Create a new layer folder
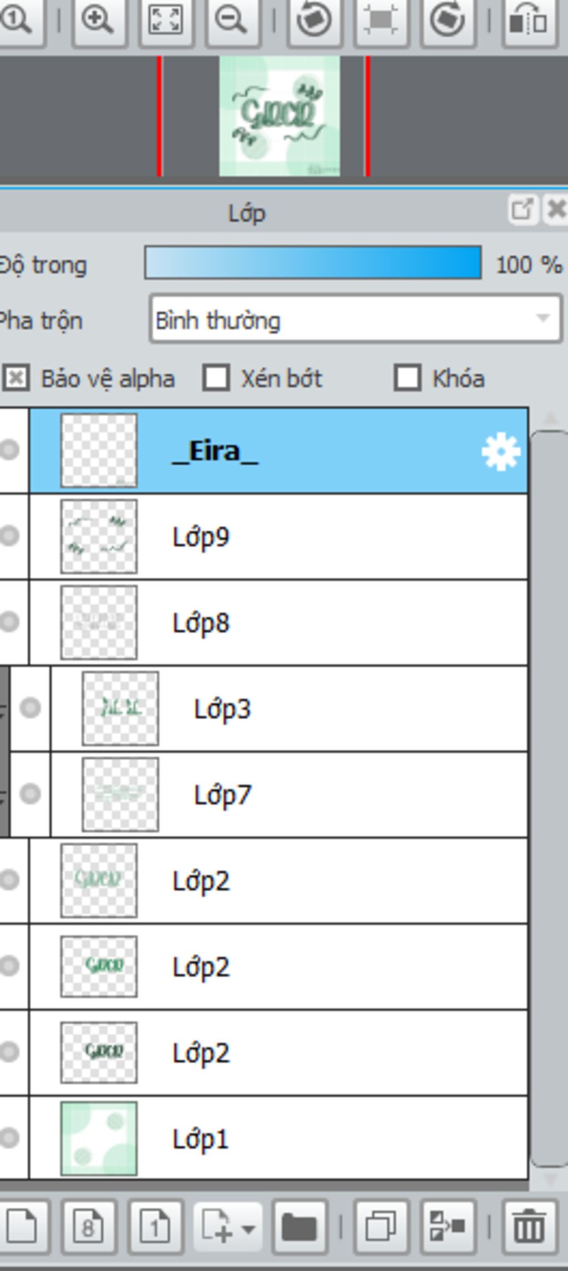Screen dimensions: 568x1271 click(299, 1227)
